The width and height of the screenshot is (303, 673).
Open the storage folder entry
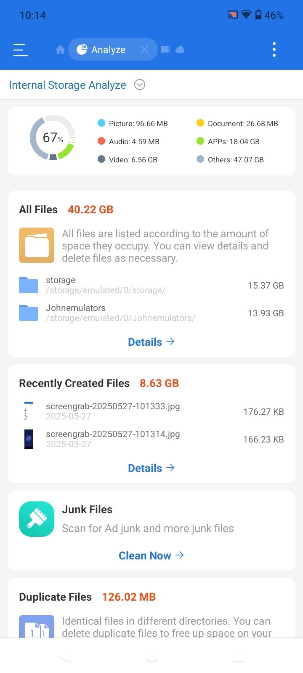point(151,285)
